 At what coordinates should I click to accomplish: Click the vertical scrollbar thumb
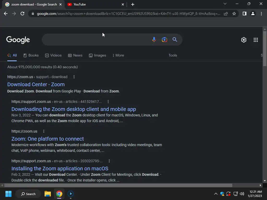click(265, 49)
